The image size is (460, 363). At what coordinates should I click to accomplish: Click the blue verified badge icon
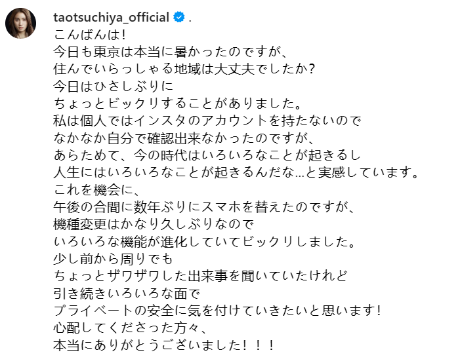[x=178, y=18]
